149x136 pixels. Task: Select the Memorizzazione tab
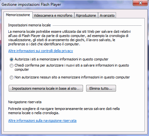click(18, 15)
